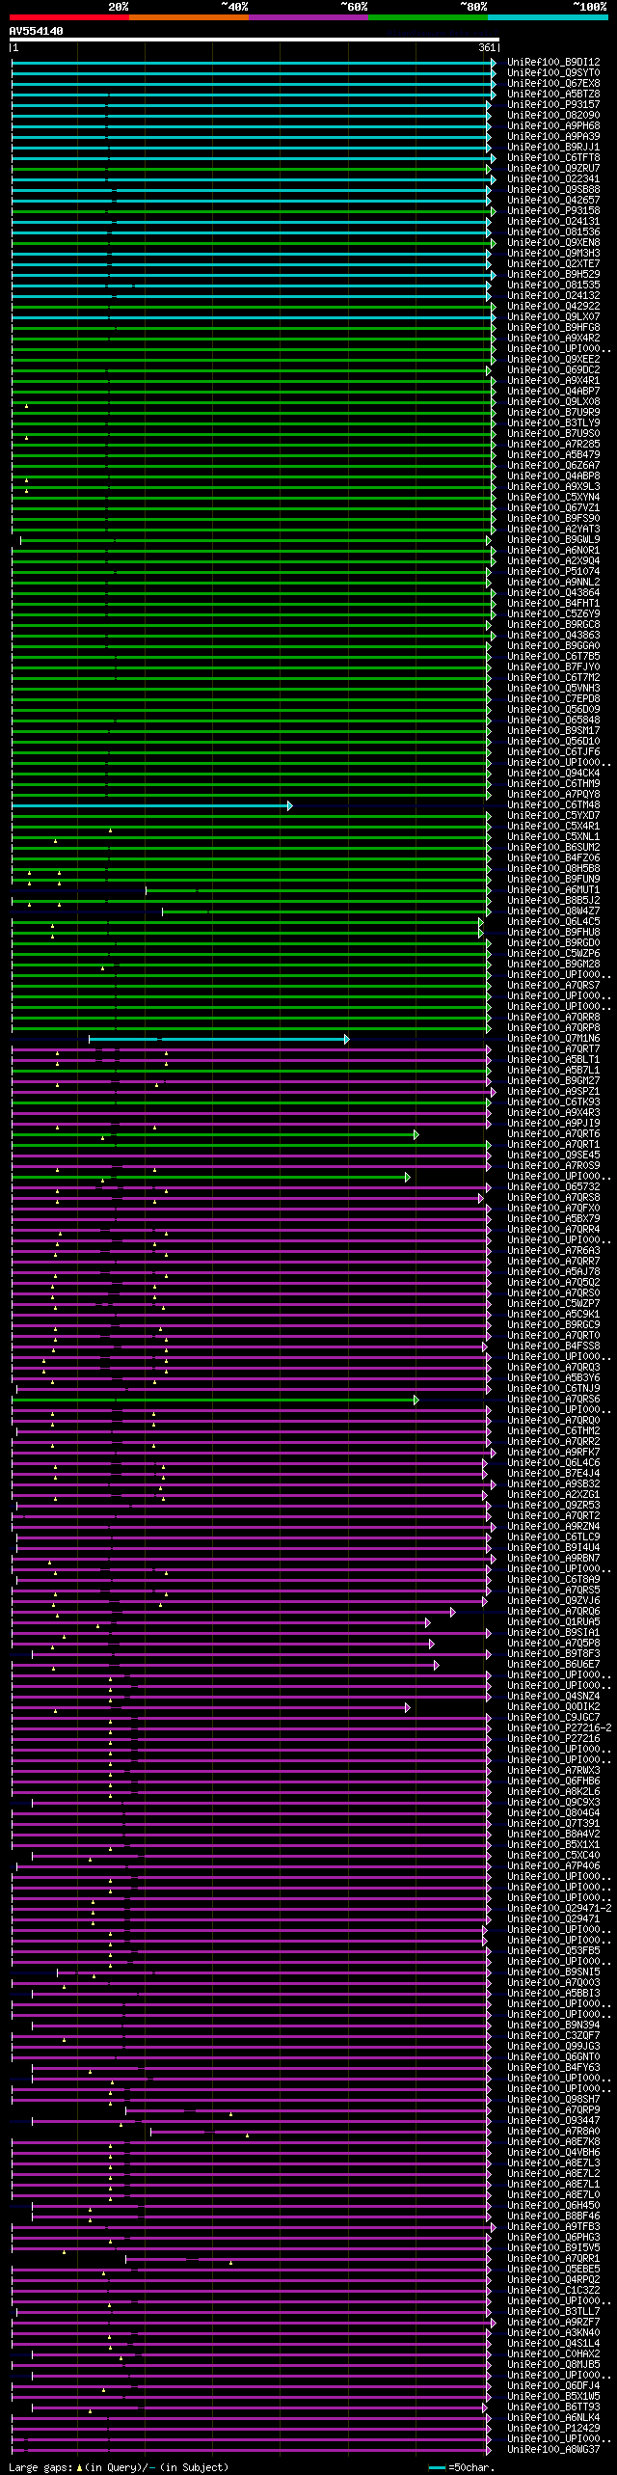
Task: Select hit label UniRef100_C6TM48
Action: [553, 804]
